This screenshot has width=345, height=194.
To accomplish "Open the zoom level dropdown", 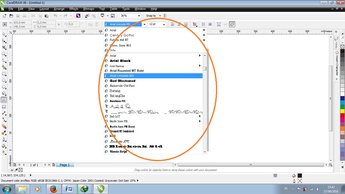I will point(139,15).
